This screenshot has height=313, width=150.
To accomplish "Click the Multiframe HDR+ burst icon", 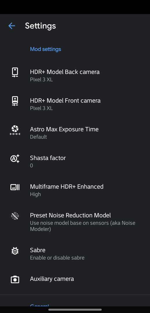I will coord(15,187).
